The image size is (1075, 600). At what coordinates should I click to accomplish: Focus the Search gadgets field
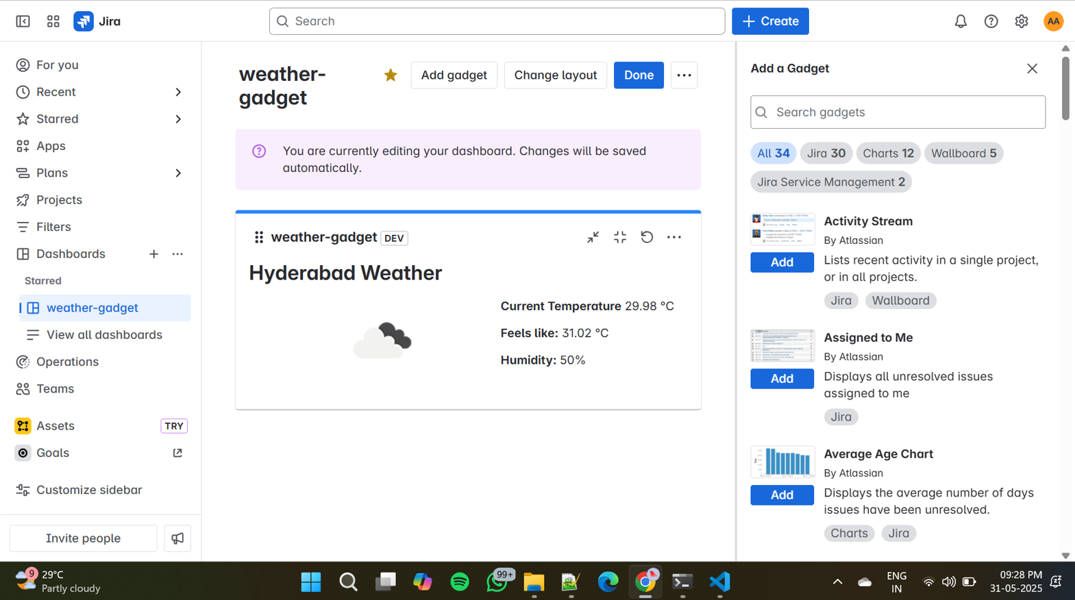coord(898,112)
